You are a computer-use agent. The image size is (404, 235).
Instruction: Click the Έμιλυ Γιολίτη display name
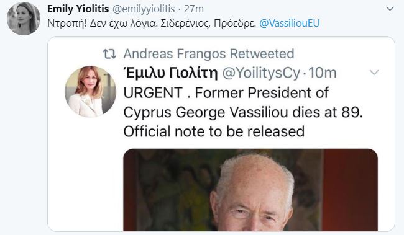click(171, 73)
